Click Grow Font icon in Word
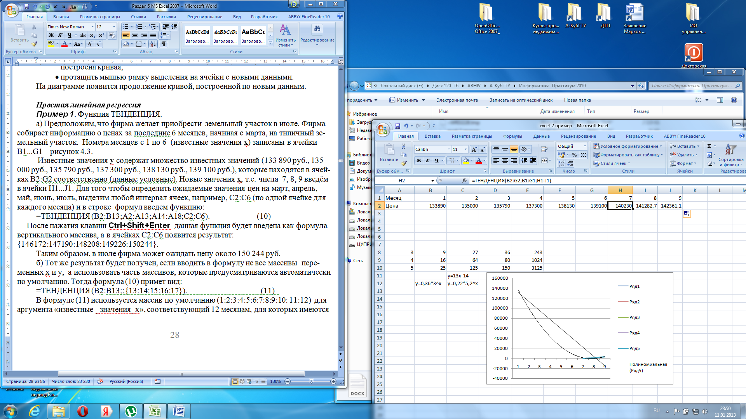 (x=90, y=44)
